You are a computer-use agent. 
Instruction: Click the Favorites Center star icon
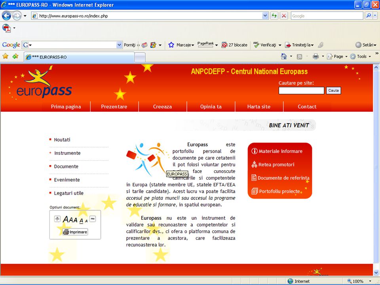(5, 57)
